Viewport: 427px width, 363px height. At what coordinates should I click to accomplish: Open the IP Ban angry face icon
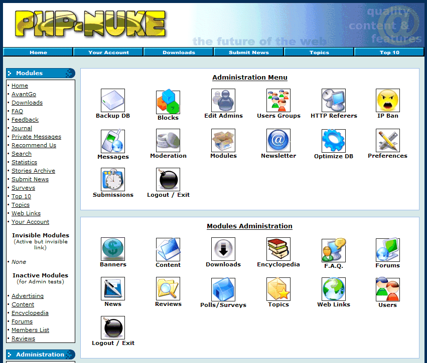[x=388, y=101]
